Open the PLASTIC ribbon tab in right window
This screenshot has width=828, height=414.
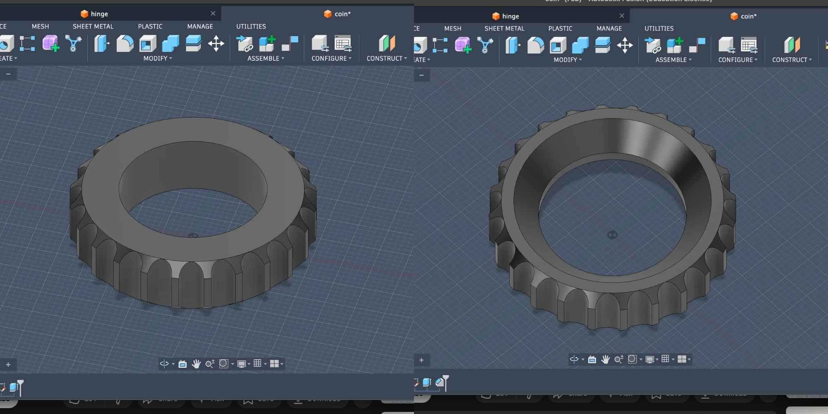pos(560,29)
